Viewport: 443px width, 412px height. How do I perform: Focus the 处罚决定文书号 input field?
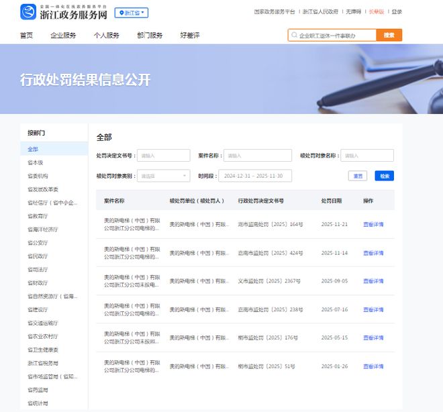[163, 156]
